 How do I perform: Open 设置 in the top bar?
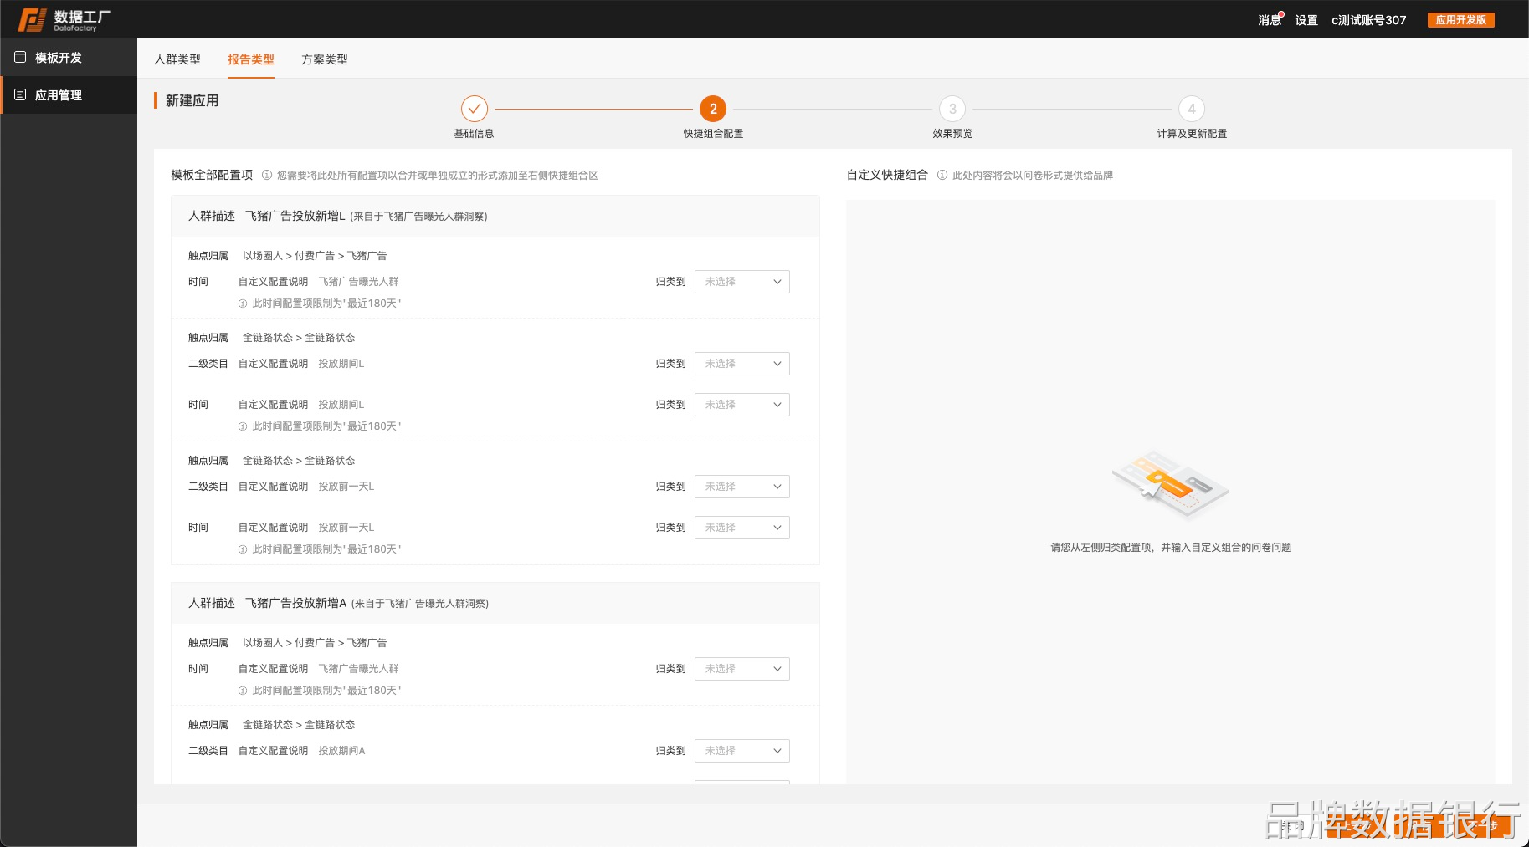point(1306,20)
